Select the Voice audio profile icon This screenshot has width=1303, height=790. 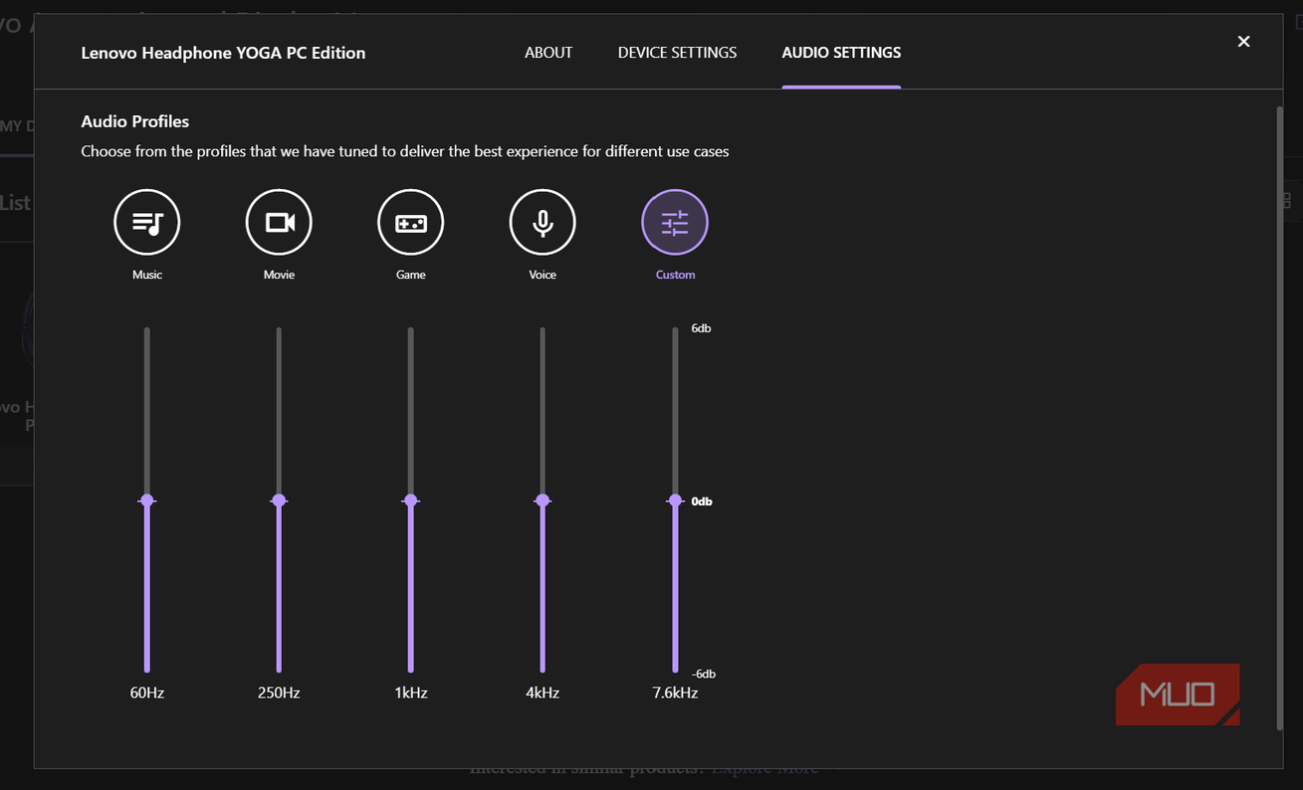click(x=543, y=223)
